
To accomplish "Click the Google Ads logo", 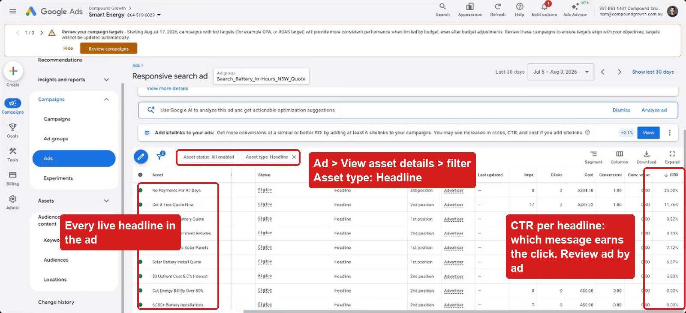I will [x=54, y=12].
